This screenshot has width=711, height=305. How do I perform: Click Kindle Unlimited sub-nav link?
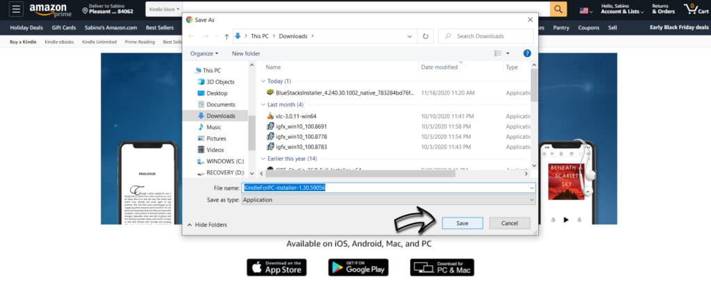[x=99, y=42]
